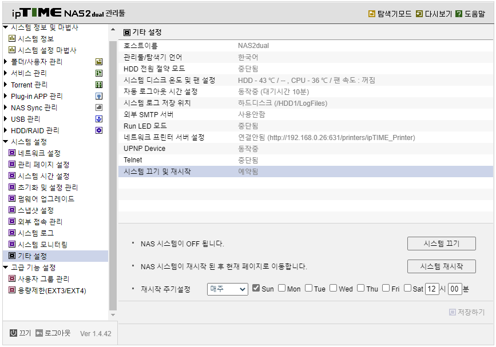Image resolution: width=496 pixels, height=347 pixels.
Task: Click the restart minute field showing 00
Action: click(455, 289)
